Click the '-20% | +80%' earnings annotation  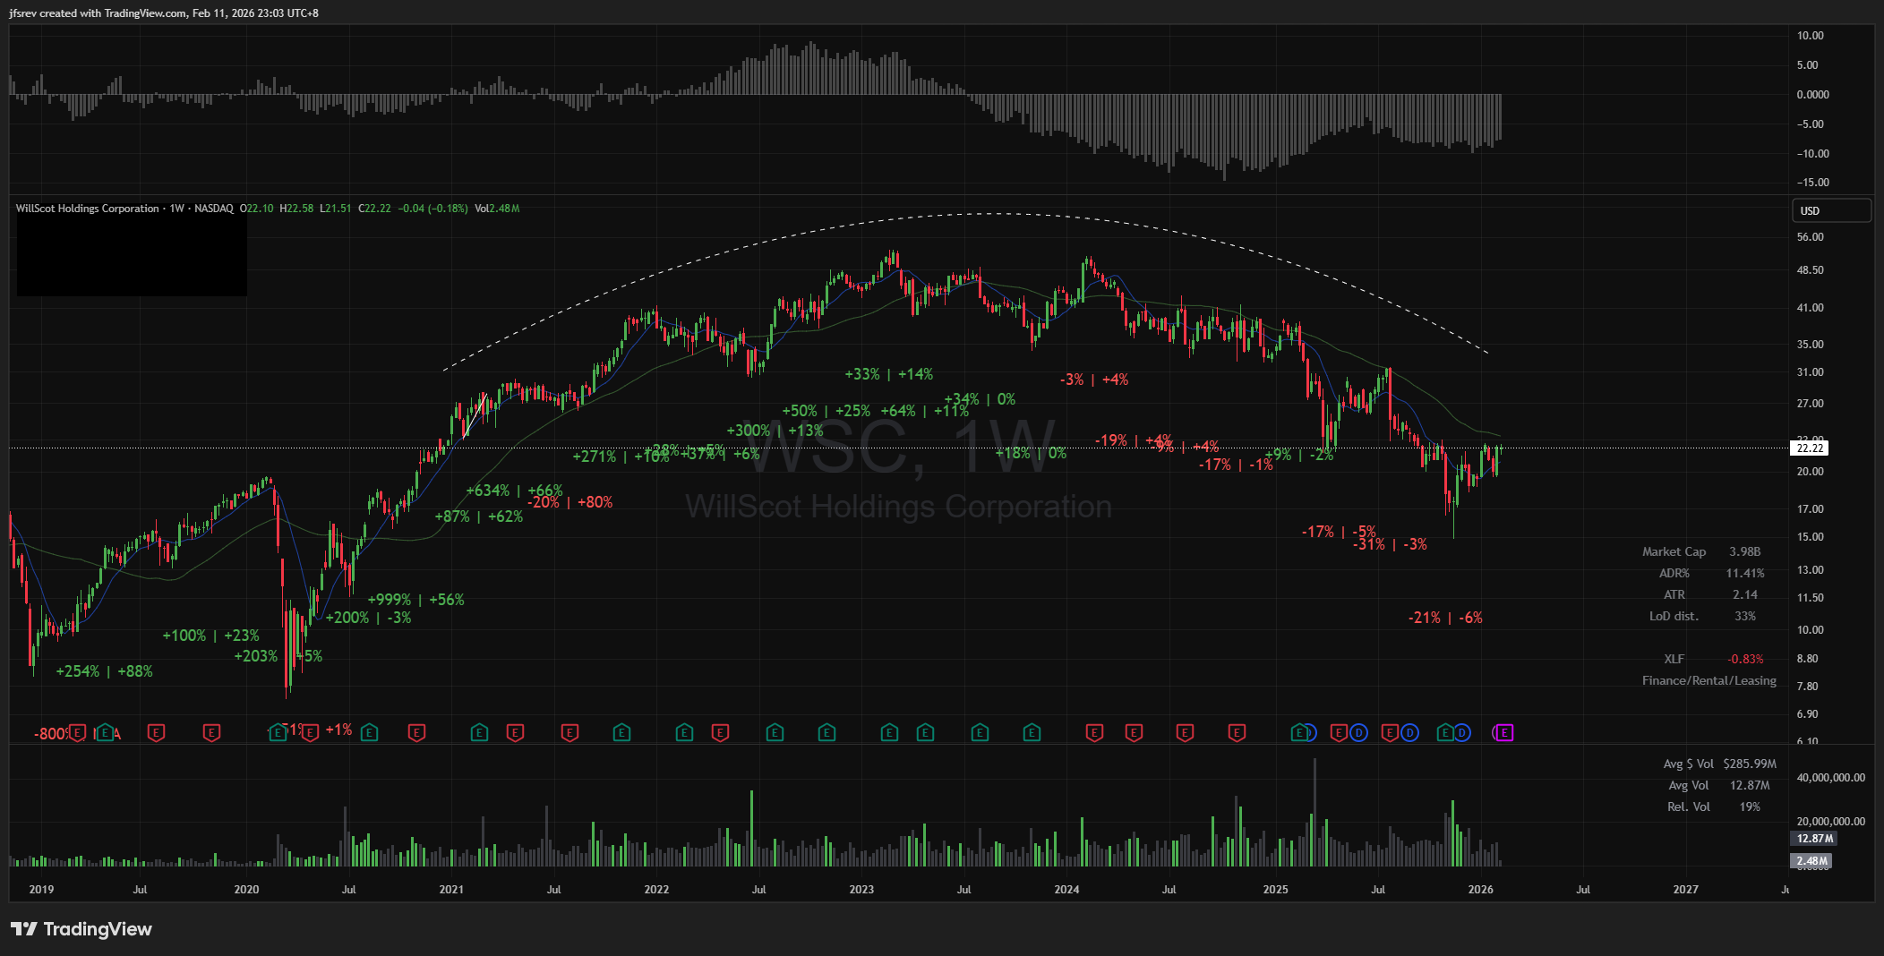point(570,502)
